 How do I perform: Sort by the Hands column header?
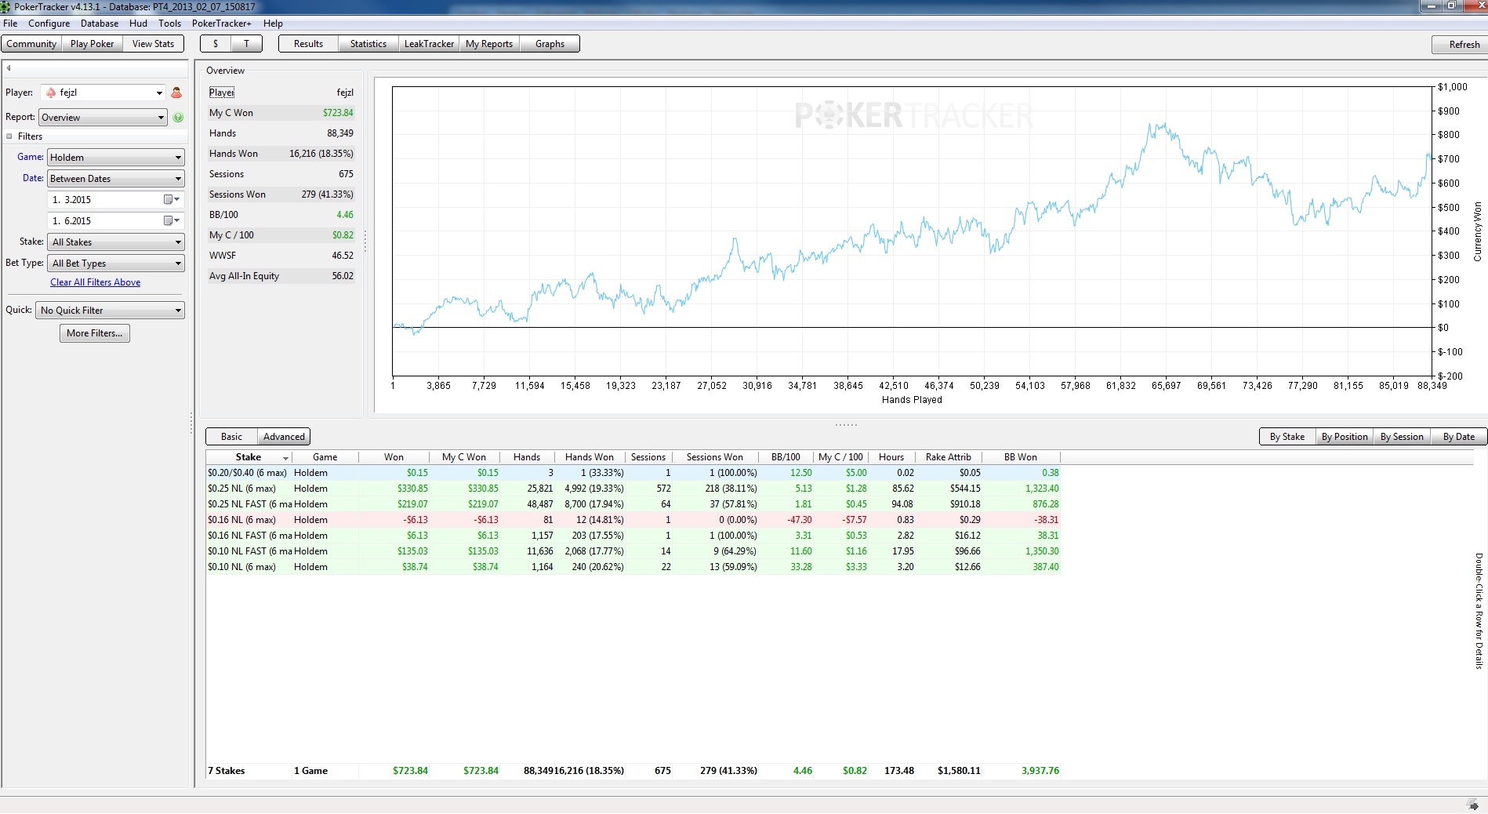pos(527,457)
